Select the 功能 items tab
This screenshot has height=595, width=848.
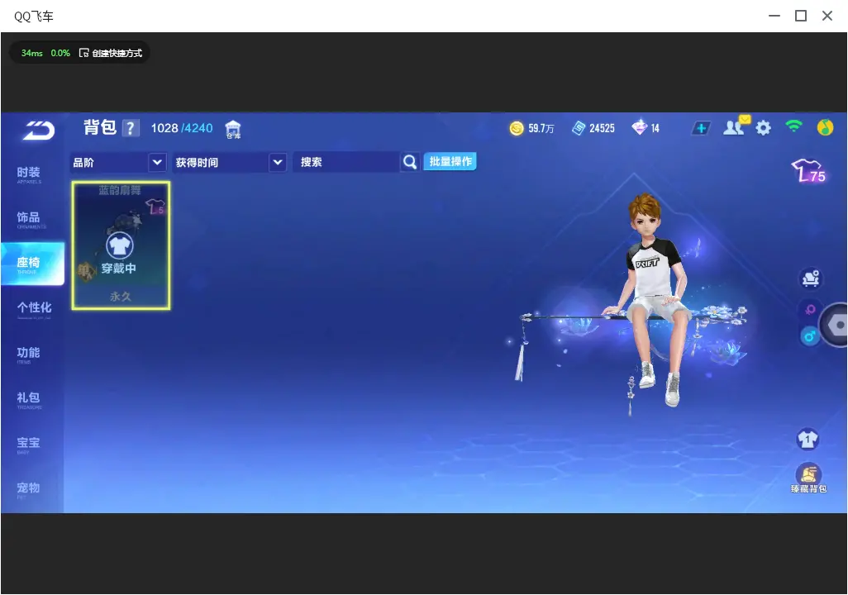pyautogui.click(x=29, y=355)
